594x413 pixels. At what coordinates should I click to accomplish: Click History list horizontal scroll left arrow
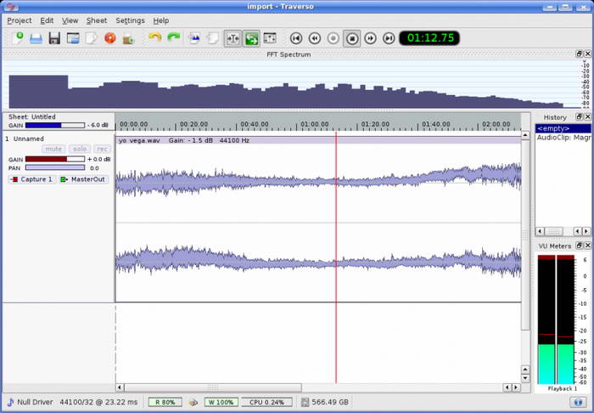[541, 231]
